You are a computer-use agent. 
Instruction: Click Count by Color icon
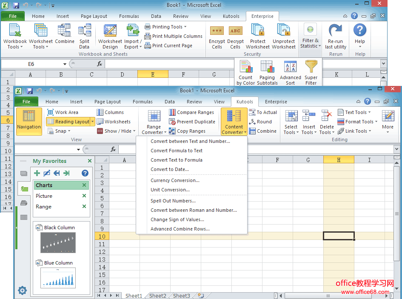click(245, 68)
